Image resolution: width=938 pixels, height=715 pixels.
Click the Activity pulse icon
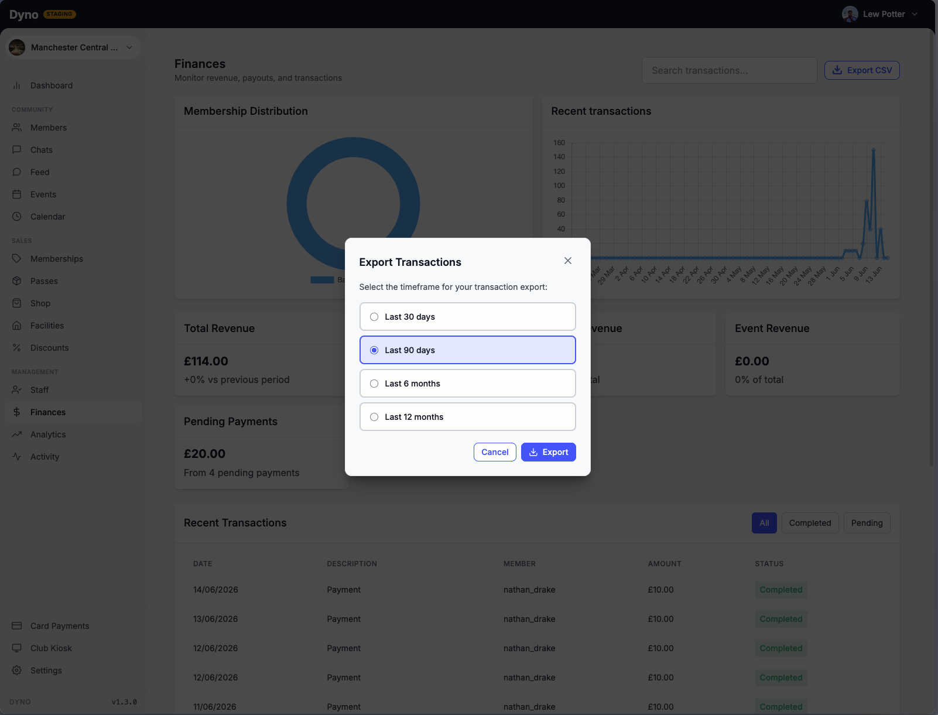[x=17, y=457]
